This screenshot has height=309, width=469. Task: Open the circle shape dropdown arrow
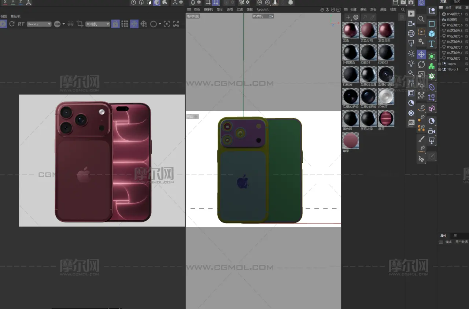click(x=160, y=24)
